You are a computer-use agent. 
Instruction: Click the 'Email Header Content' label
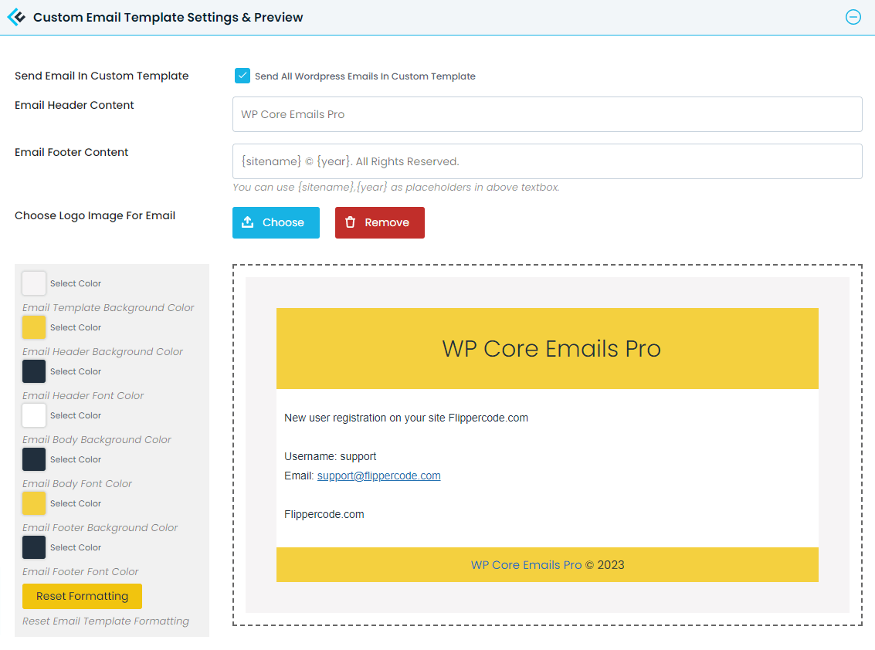coord(74,106)
